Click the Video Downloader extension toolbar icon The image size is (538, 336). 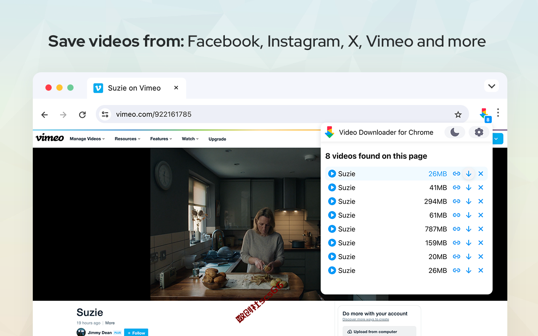click(485, 114)
